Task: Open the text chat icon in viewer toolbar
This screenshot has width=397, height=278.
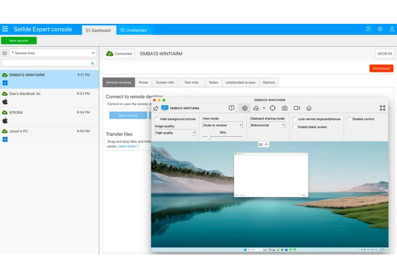Action: coord(231,108)
